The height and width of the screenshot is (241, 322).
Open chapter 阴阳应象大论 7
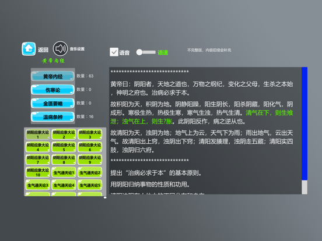coord(38,160)
